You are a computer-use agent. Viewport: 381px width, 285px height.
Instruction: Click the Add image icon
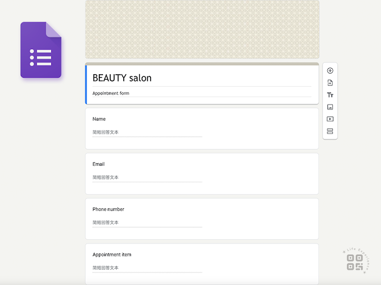point(330,107)
